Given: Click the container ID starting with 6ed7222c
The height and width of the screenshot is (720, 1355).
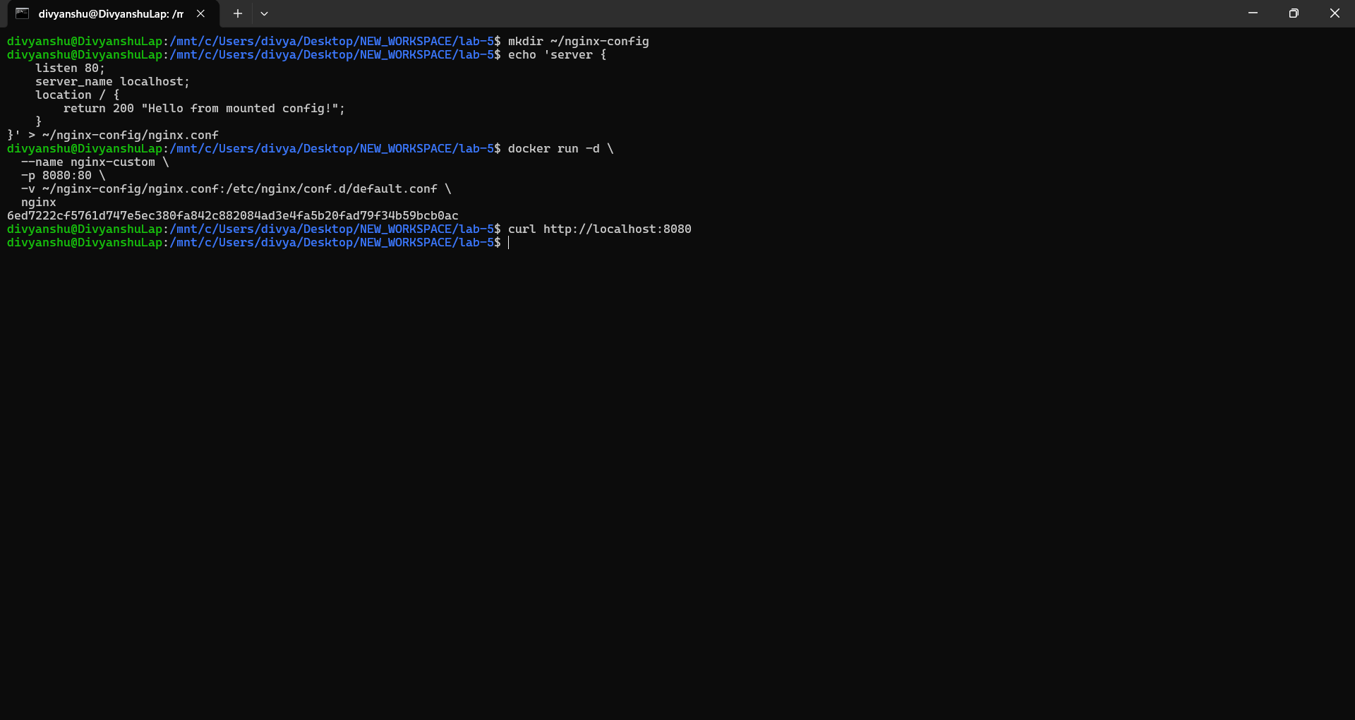Looking at the screenshot, I should point(231,215).
